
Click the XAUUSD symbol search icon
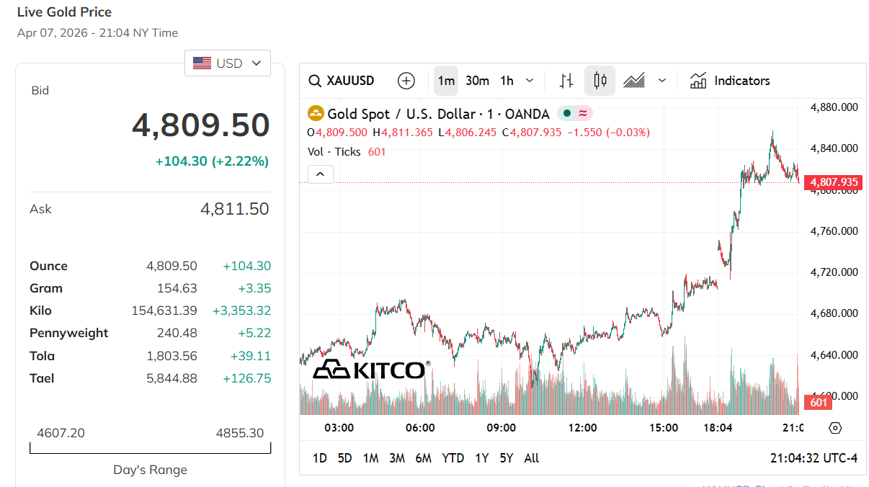point(314,81)
